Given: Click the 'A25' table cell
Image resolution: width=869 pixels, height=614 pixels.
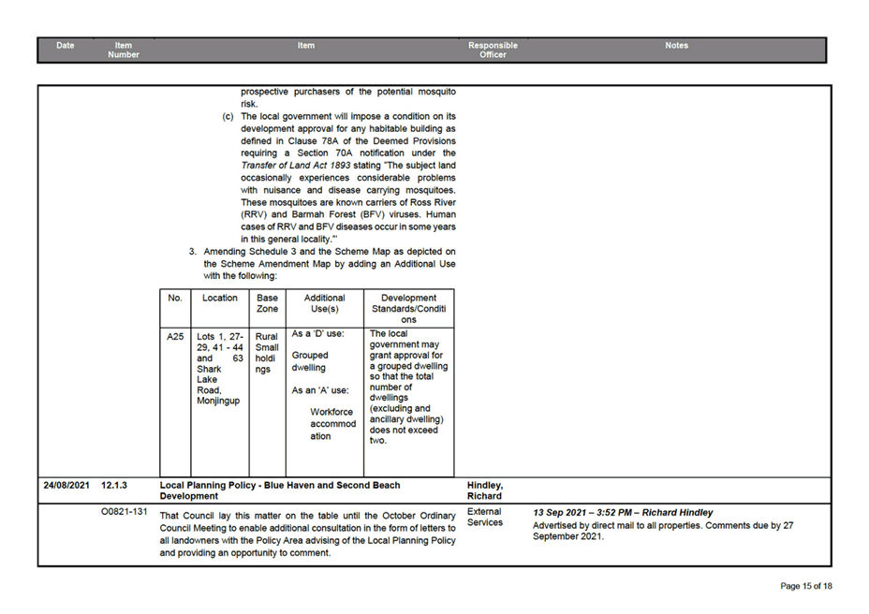Looking at the screenshot, I should pos(175,336).
